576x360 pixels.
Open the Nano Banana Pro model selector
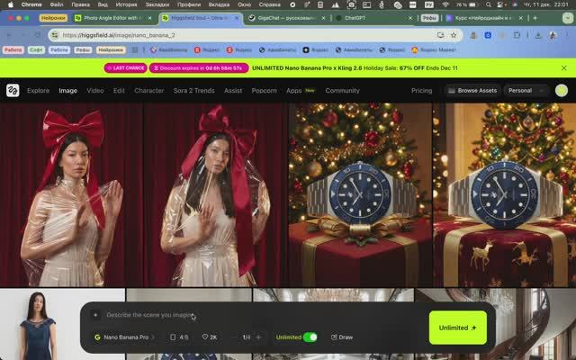pos(124,337)
